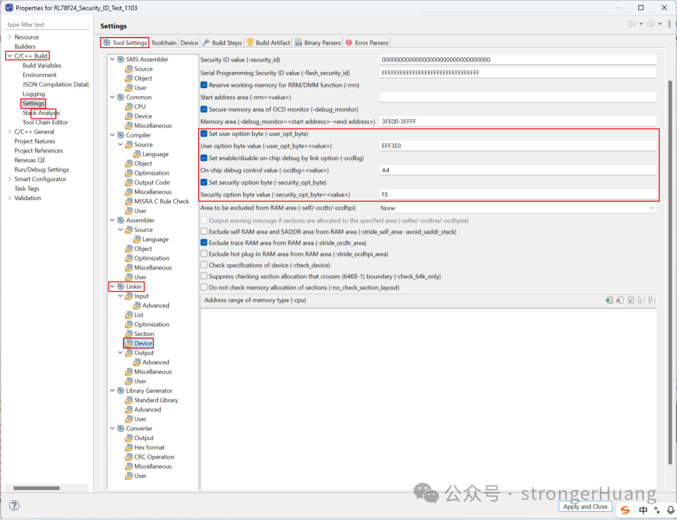Select the microphone icon on the input toolbar
677x520 pixels.
click(670, 510)
